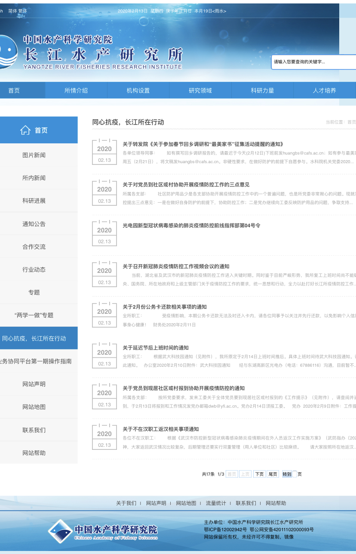This screenshot has width=356, height=554.
Task: Select 联系我们 in the sidebar
Action: point(39,430)
